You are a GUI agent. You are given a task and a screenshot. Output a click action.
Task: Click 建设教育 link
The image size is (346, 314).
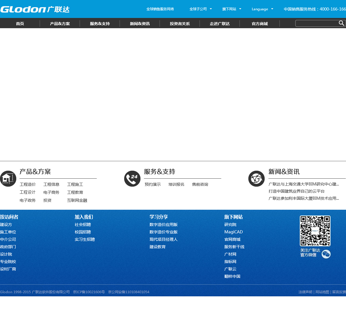point(158,247)
